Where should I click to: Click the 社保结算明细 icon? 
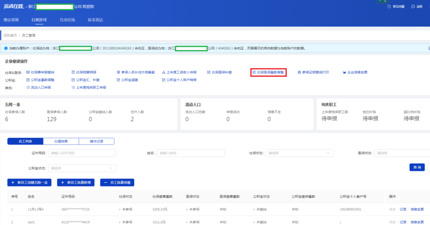pos(73,72)
